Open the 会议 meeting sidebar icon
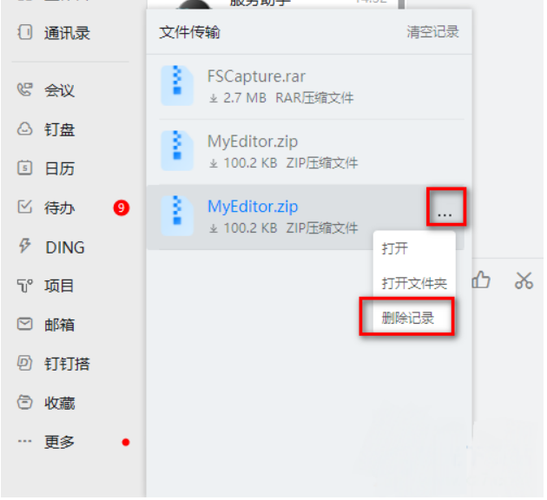Viewport: 547px width, 500px height. click(x=24, y=90)
